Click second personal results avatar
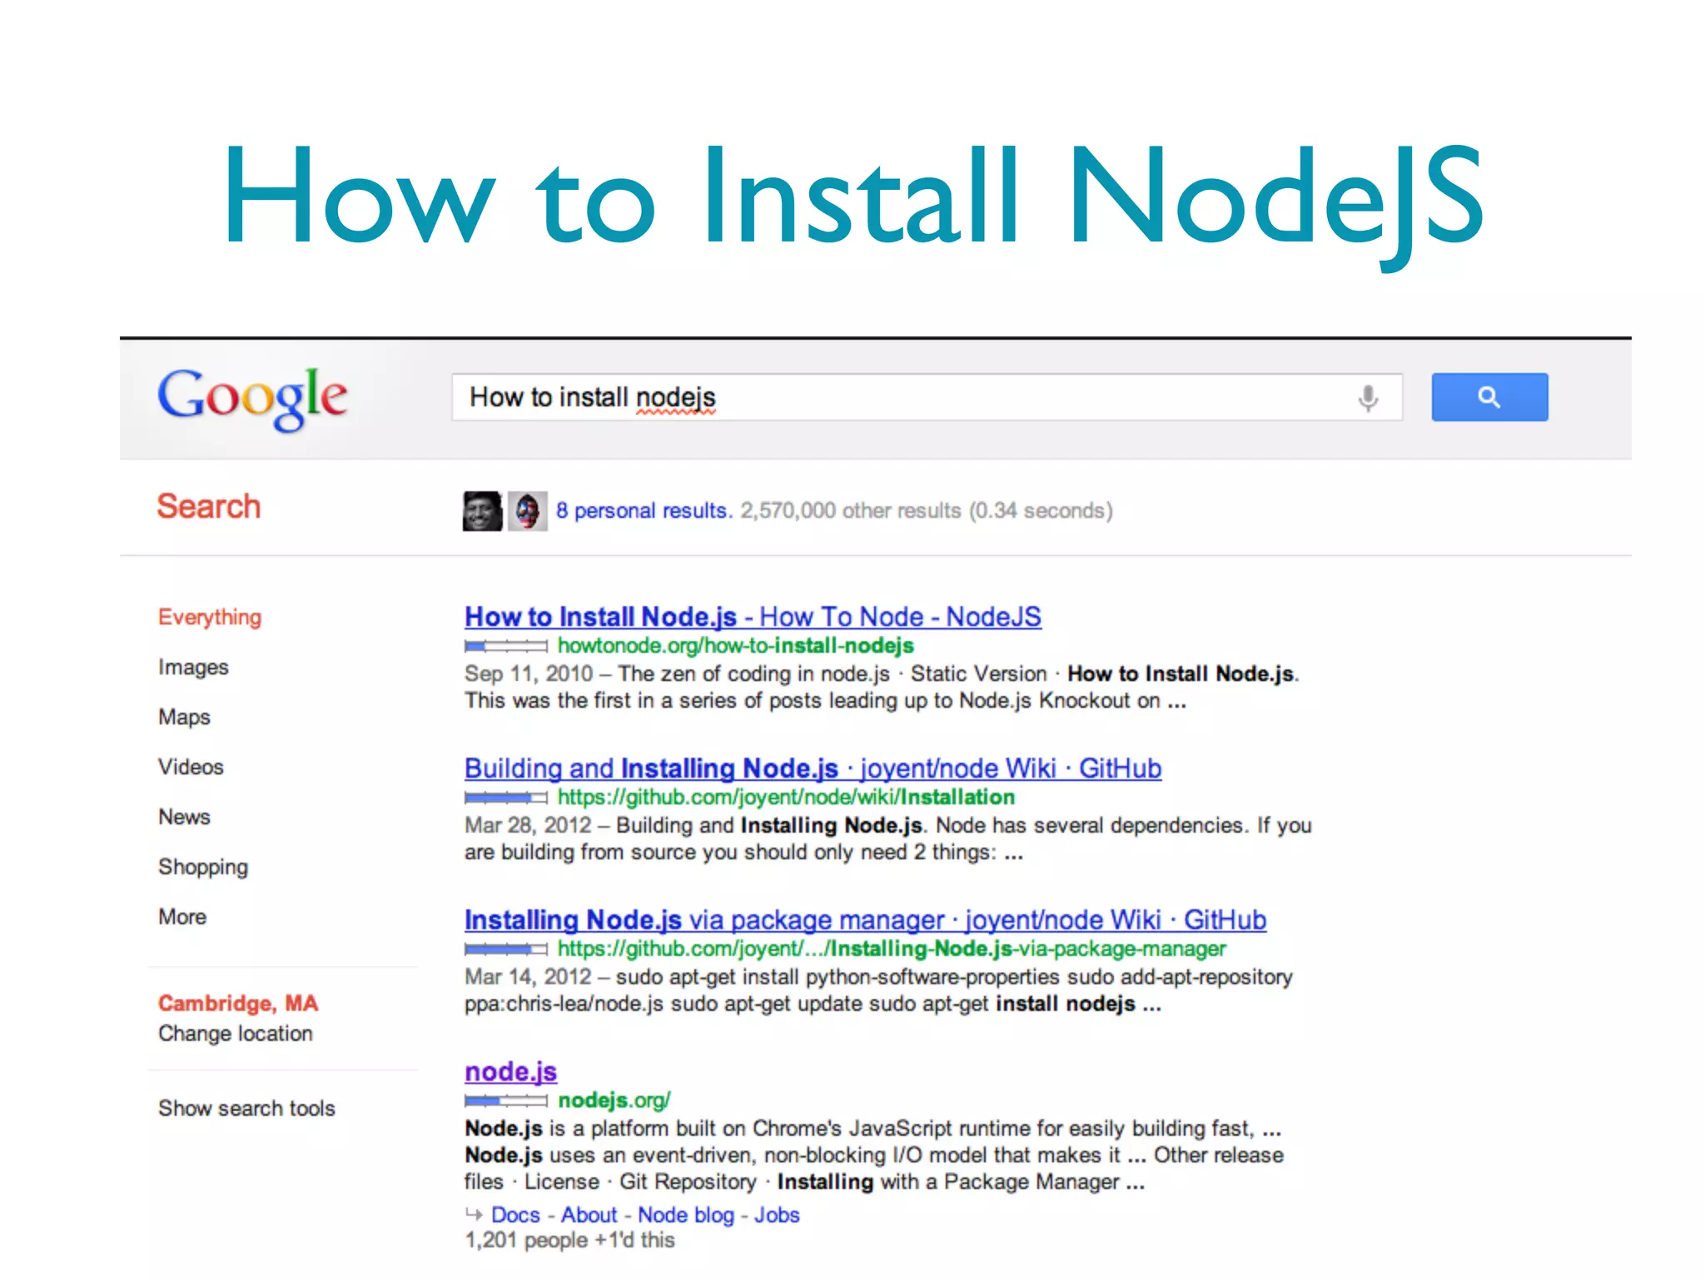Viewport: 1705px width, 1279px height. pos(527,510)
